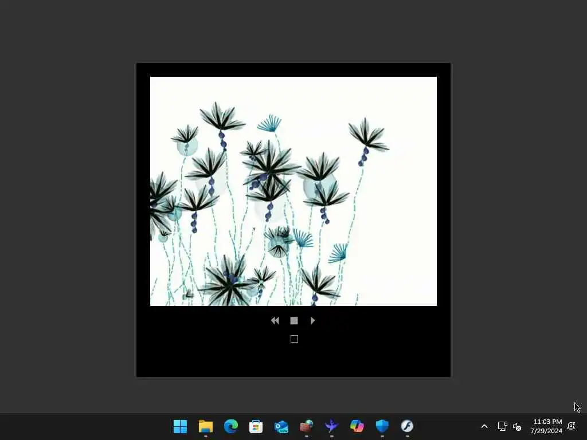The width and height of the screenshot is (587, 440).
Task: Open the notifications bell icon
Action: coord(572,426)
